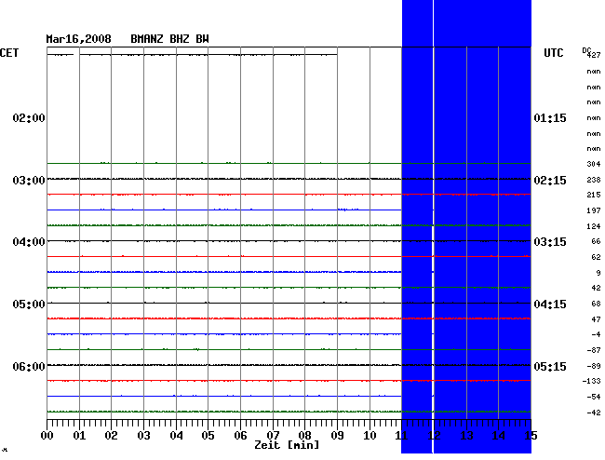Click minute tick label 09 on axis
The height and width of the screenshot is (460, 605).
click(337, 436)
